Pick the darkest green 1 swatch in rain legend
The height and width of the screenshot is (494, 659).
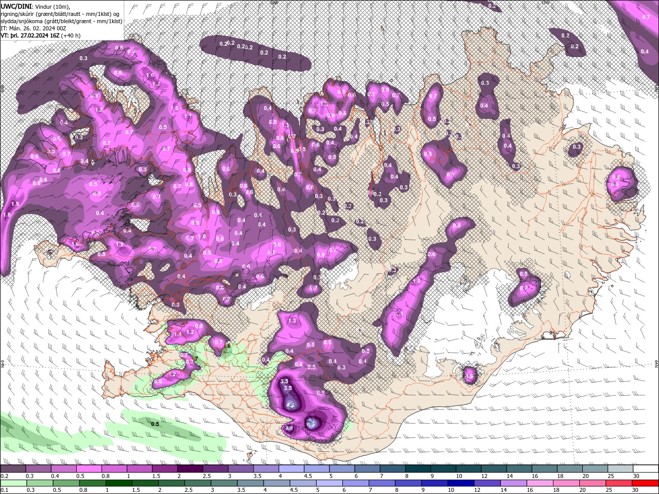point(118,483)
